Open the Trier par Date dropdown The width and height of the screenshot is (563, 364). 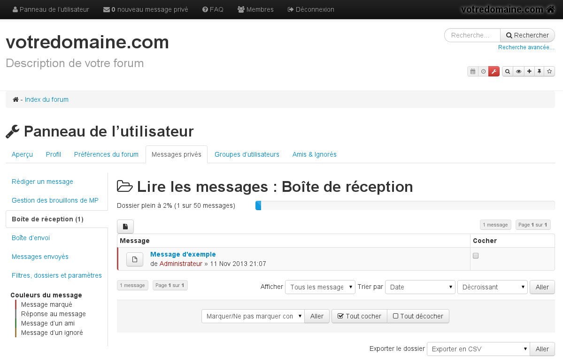(x=419, y=287)
